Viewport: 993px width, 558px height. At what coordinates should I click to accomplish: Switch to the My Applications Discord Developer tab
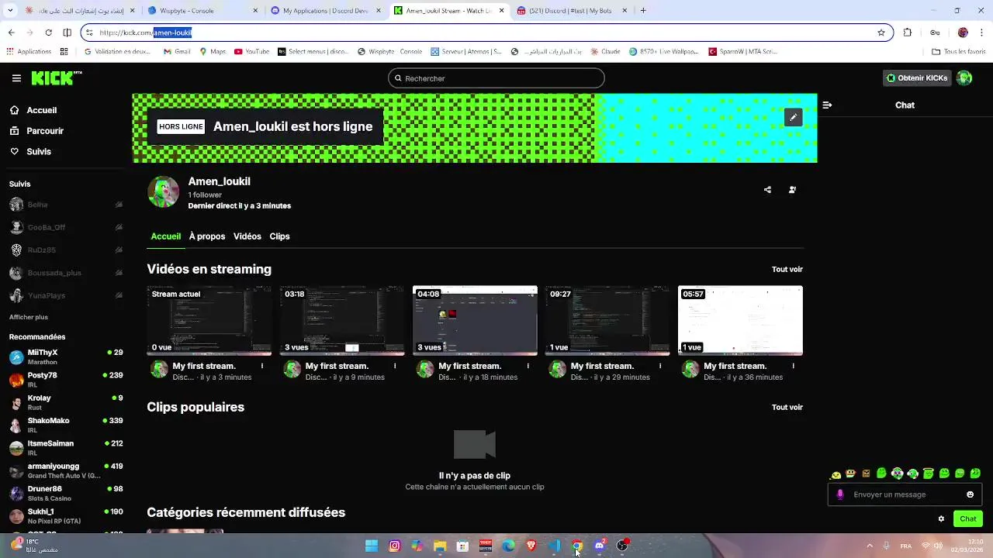(326, 11)
